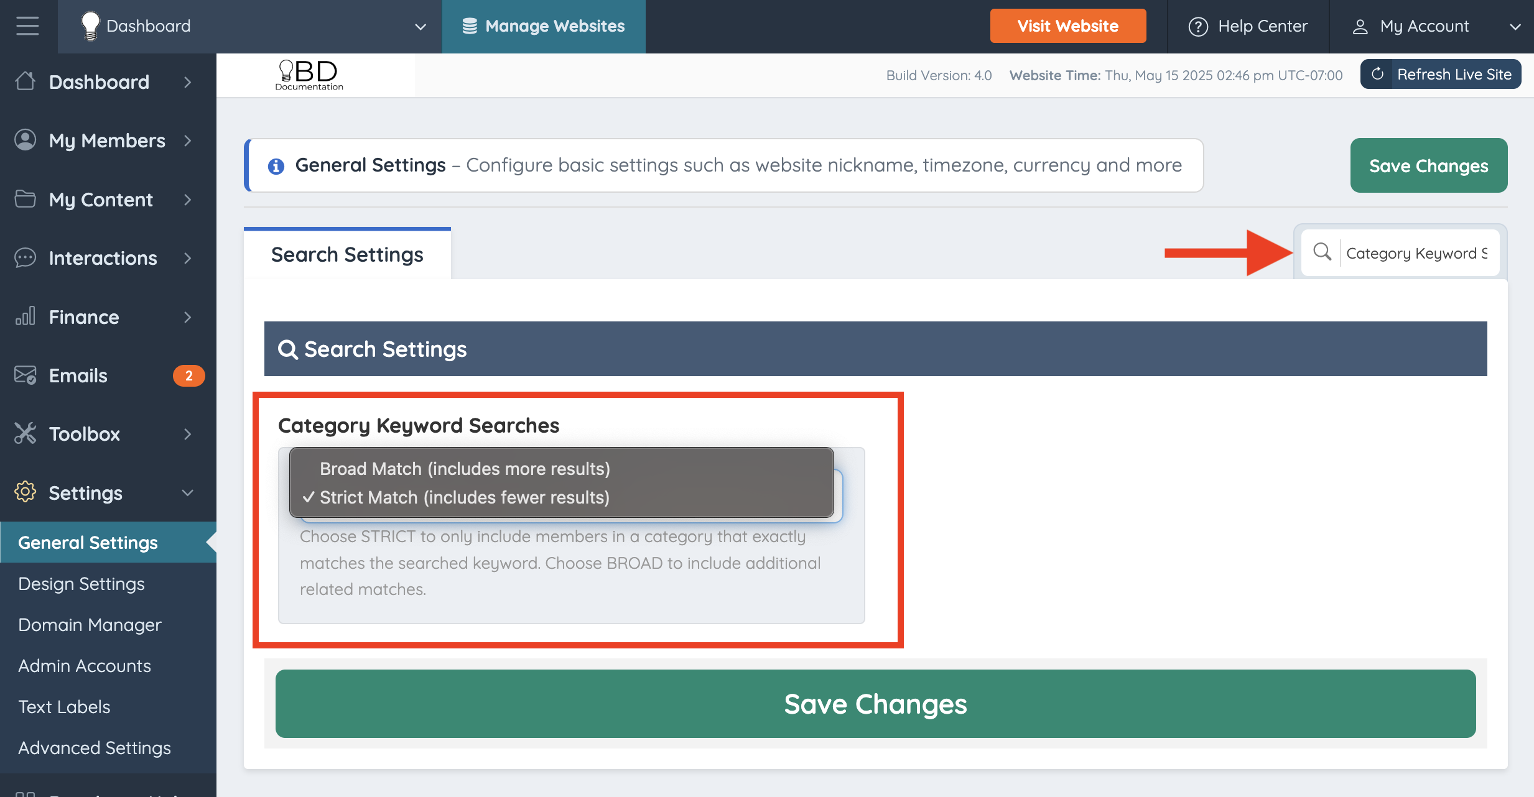The image size is (1534, 797).
Task: Click the Toolbox wrench icon in sidebar
Action: tap(26, 434)
